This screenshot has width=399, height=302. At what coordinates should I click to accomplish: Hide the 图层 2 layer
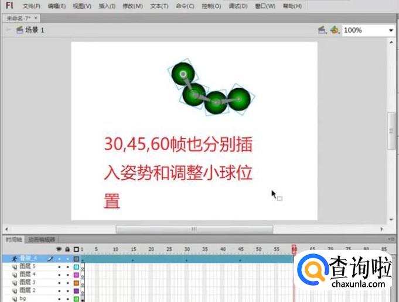click(59, 290)
